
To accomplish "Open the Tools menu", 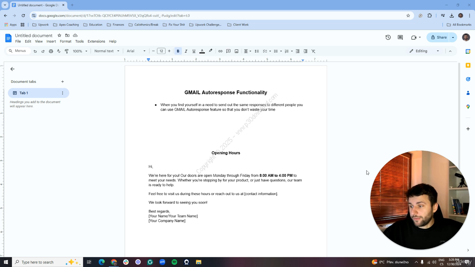I will tap(79, 42).
